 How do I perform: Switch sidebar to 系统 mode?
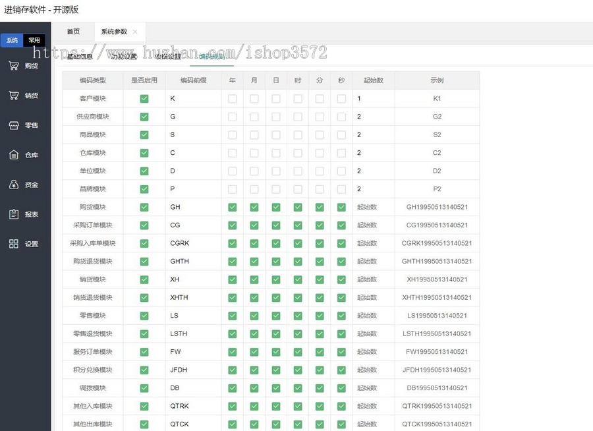pyautogui.click(x=12, y=40)
